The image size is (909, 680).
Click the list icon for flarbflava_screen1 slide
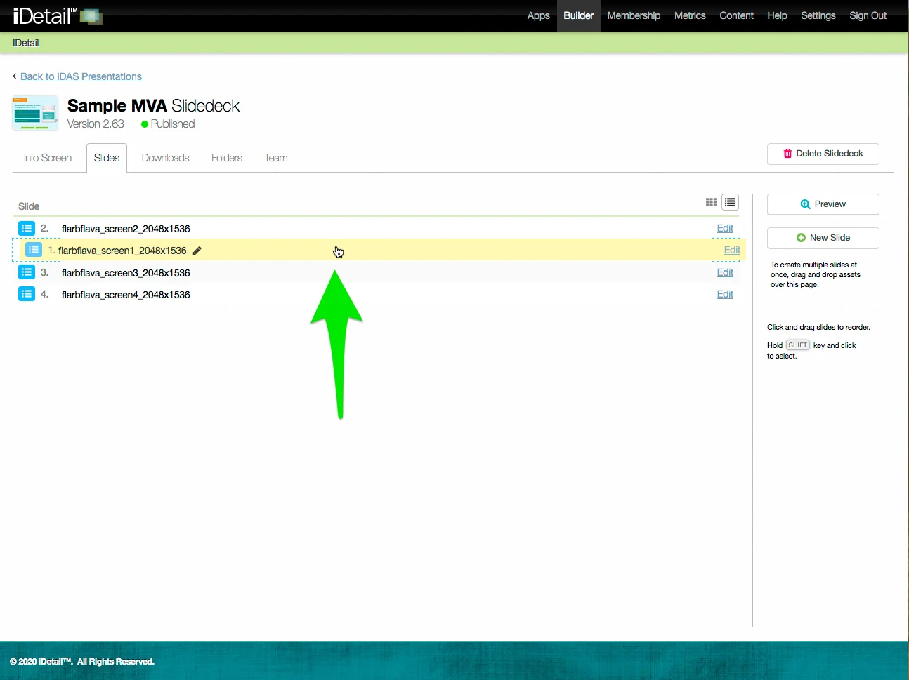pyautogui.click(x=34, y=250)
